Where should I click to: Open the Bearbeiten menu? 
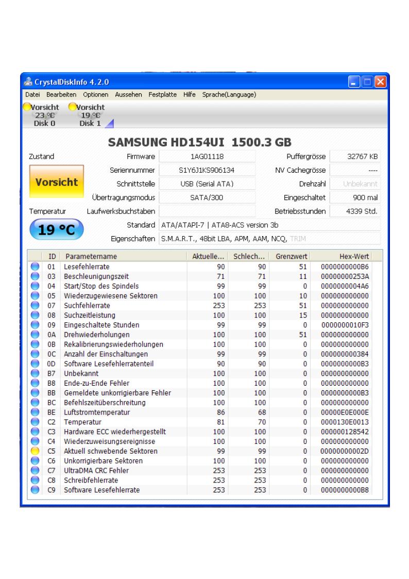coord(61,94)
